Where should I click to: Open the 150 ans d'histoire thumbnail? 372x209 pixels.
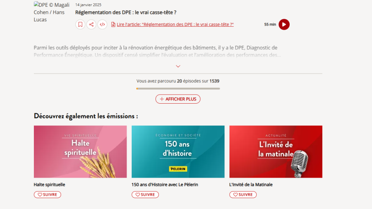(x=178, y=152)
